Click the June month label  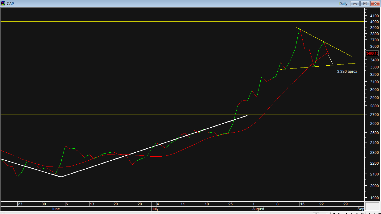55,209
